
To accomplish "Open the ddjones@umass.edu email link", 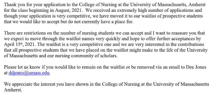I will coord(29,73).
